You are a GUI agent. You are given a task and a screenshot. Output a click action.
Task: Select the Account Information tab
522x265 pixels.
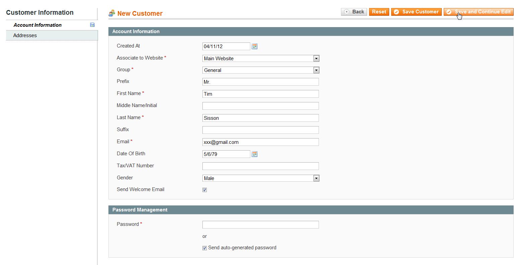click(37, 25)
